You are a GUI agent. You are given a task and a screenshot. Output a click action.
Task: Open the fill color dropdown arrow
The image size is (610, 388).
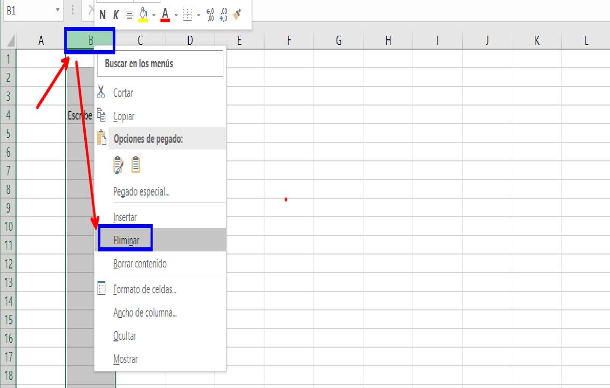[x=154, y=14]
